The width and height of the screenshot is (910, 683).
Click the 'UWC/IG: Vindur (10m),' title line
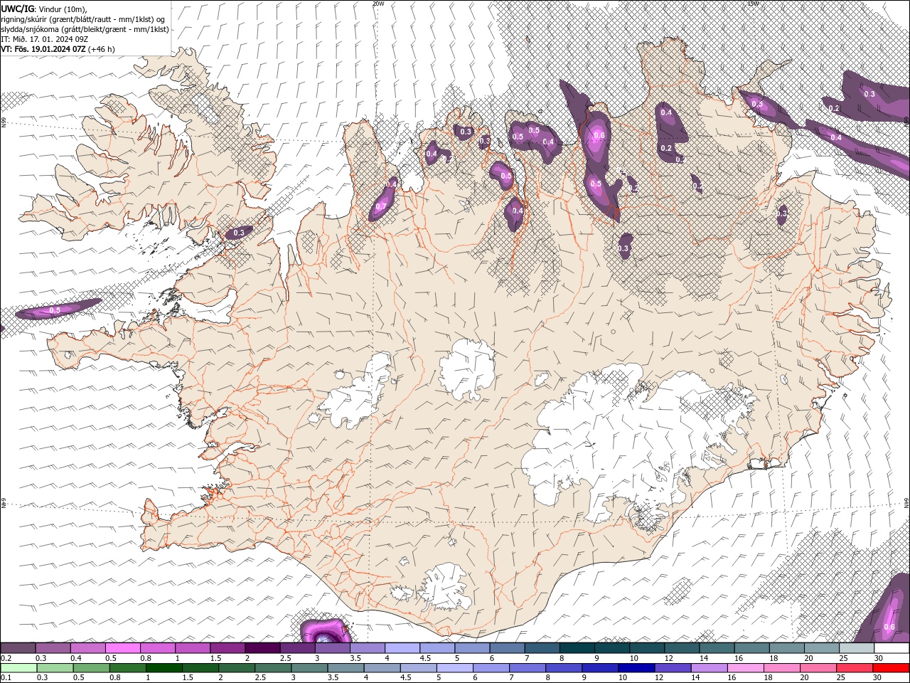click(44, 9)
